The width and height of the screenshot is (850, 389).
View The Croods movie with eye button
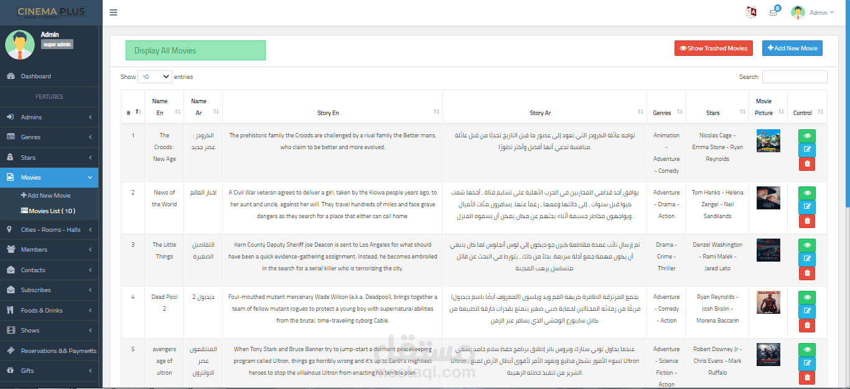tap(806, 135)
